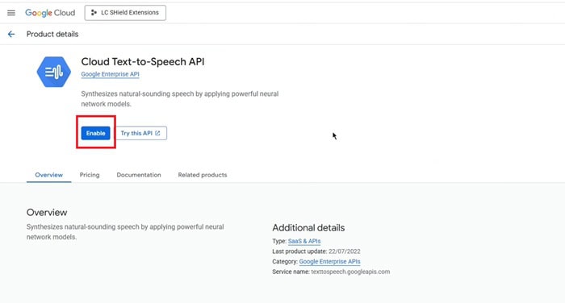Image resolution: width=565 pixels, height=303 pixels.
Task: Go back using the left arrow
Action: coord(11,34)
